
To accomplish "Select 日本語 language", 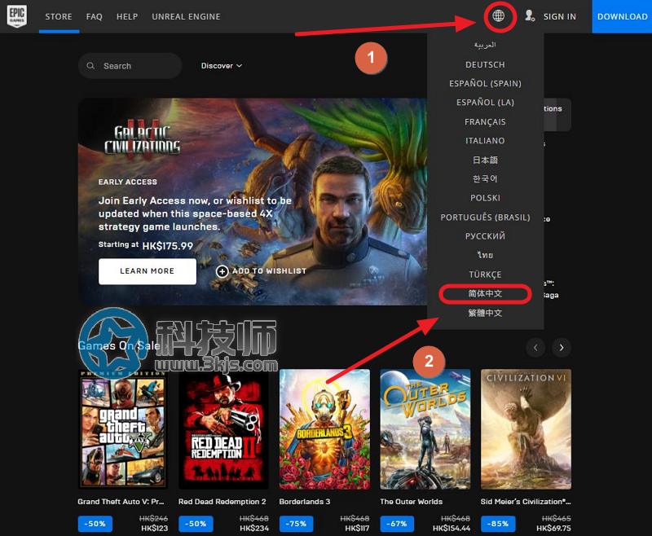I will pyautogui.click(x=485, y=160).
